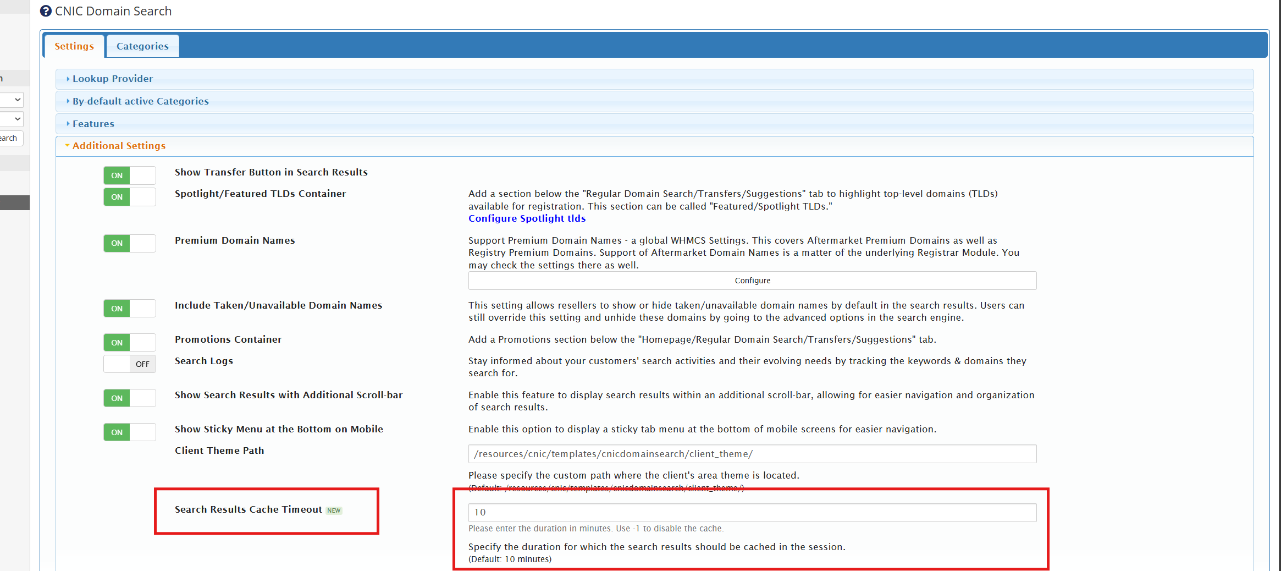The image size is (1281, 571).
Task: Click the Search Results Cache Timeout label
Action: 249,509
